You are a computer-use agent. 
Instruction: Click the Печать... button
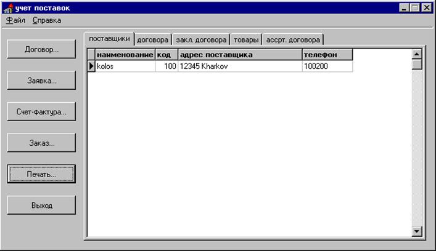tap(41, 174)
